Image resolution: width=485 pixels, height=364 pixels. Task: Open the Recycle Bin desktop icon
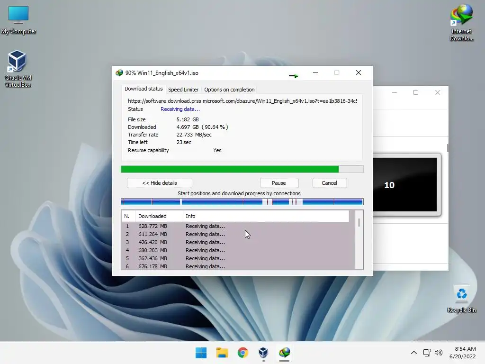pos(461,299)
